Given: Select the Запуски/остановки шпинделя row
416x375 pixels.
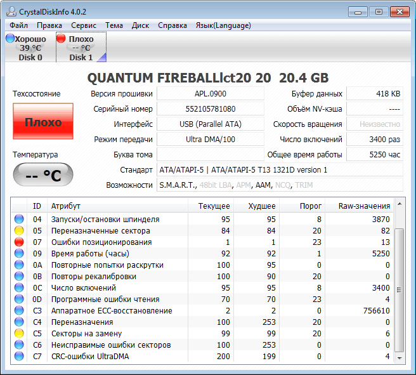Looking at the screenshot, I should click(x=202, y=219).
